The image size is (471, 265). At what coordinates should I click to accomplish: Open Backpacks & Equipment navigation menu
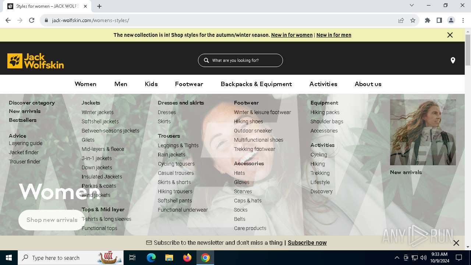[256, 84]
